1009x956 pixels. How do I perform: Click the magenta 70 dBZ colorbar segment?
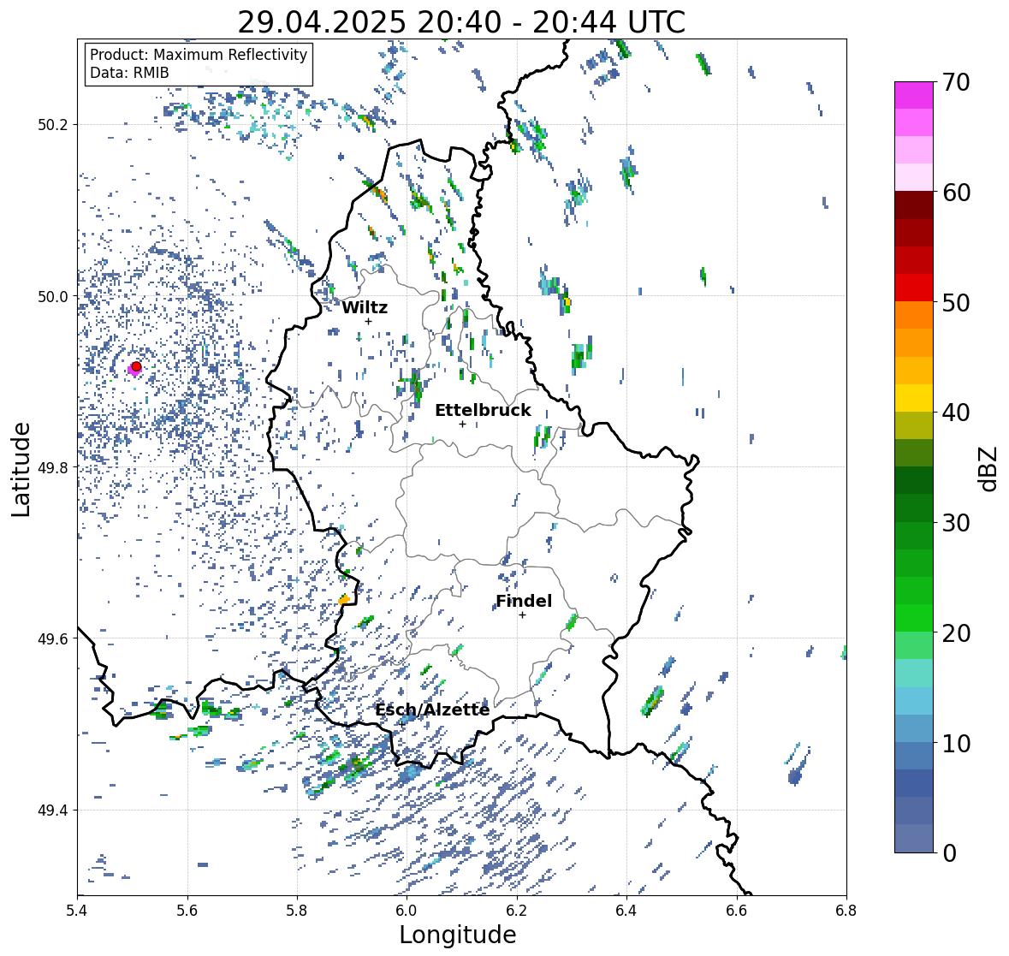pos(914,95)
